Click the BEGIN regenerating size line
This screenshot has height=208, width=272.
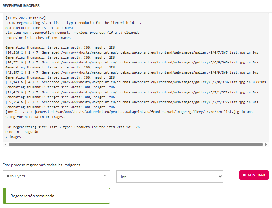click(74, 23)
